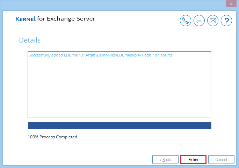Open the phone support icon
Image resolution: width=239 pixels, height=168 pixels.
point(185,21)
